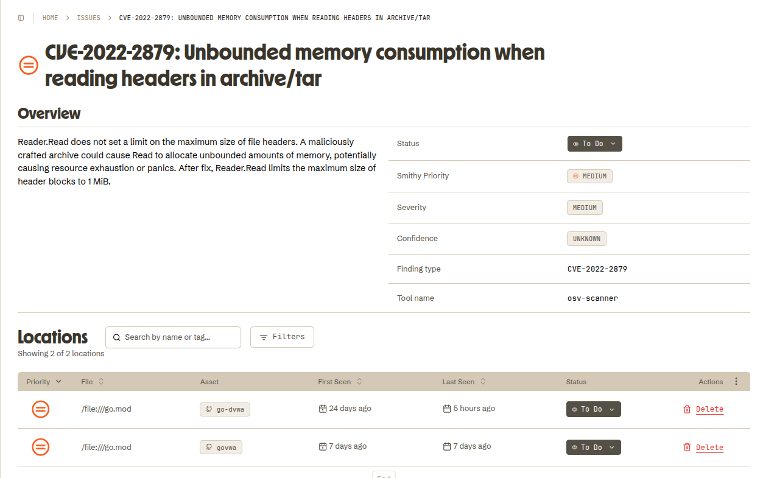The height and width of the screenshot is (478, 763).
Task: Click the priority icon in govwa row
Action: [x=41, y=448]
